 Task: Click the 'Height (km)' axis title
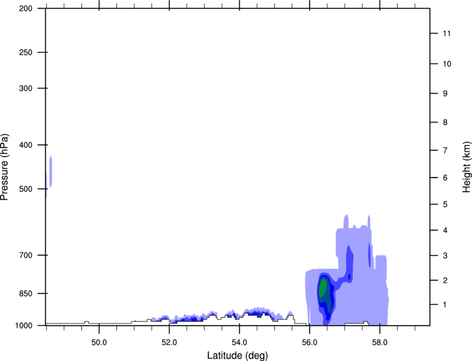point(466,167)
